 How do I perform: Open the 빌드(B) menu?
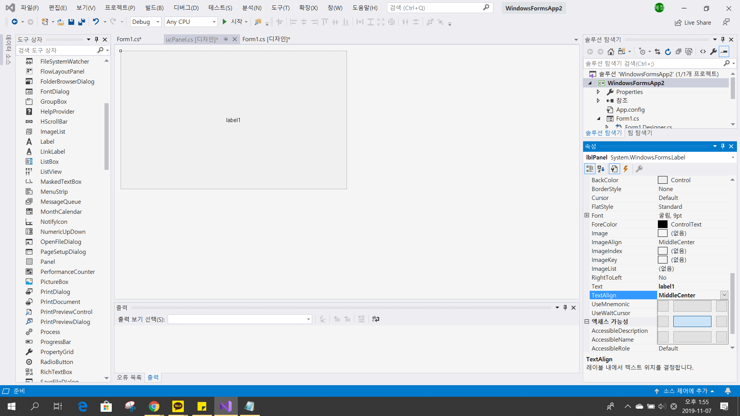(x=154, y=8)
